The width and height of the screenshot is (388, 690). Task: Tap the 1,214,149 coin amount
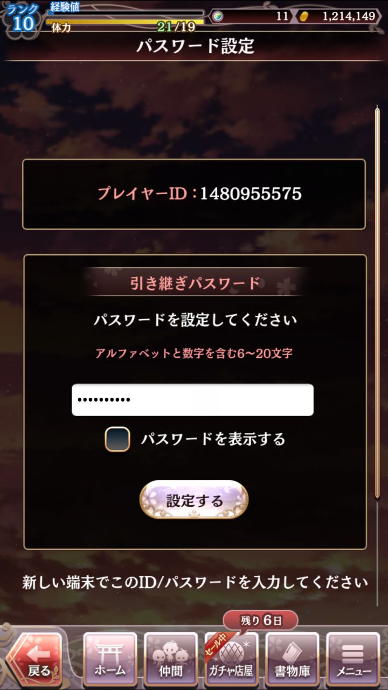coord(348,16)
